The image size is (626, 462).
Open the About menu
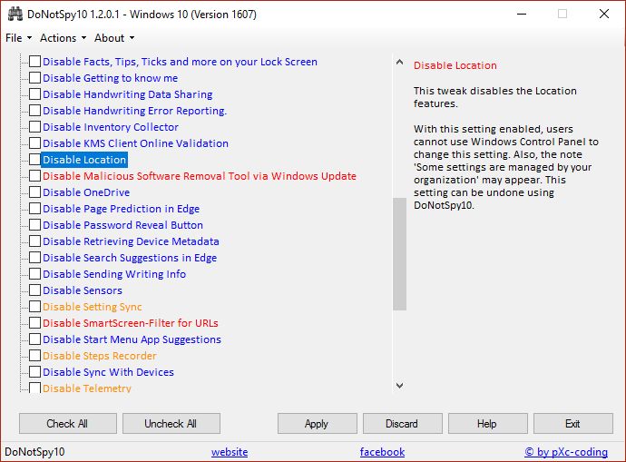(x=114, y=38)
